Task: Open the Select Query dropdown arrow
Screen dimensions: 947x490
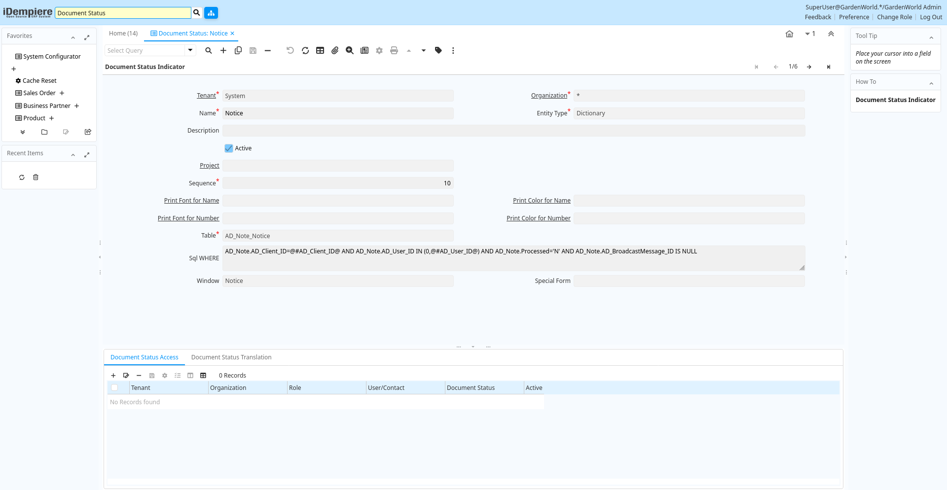Action: [x=190, y=50]
